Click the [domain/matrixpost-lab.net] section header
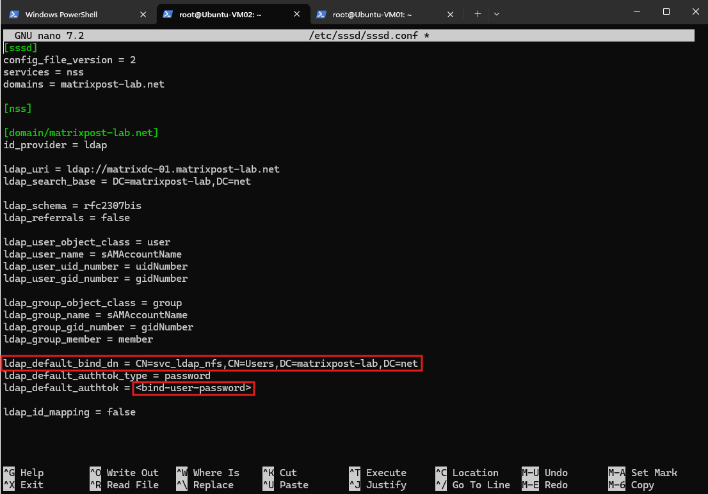This screenshot has width=708, height=494. pyautogui.click(x=81, y=133)
